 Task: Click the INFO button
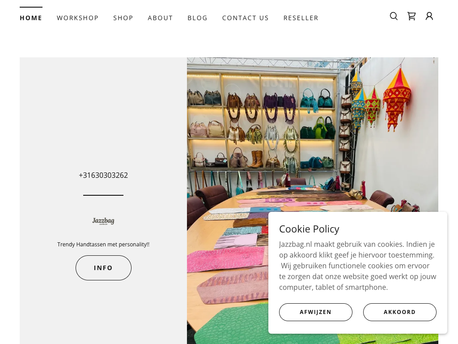point(103,268)
